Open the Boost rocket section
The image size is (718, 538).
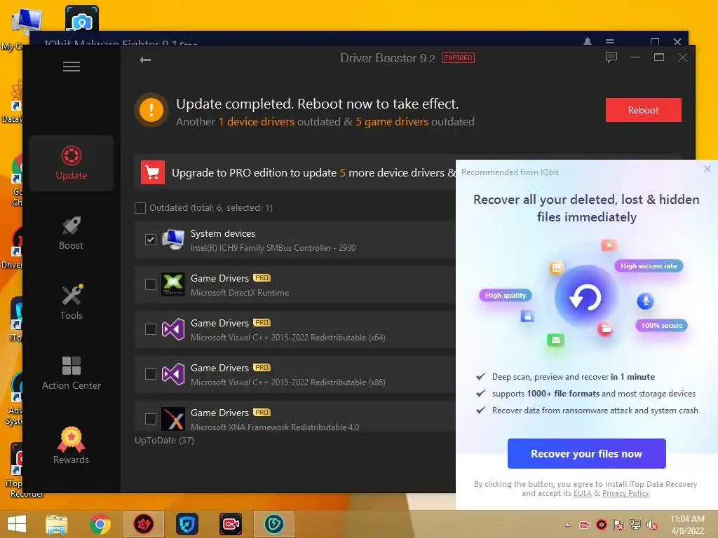(x=72, y=233)
